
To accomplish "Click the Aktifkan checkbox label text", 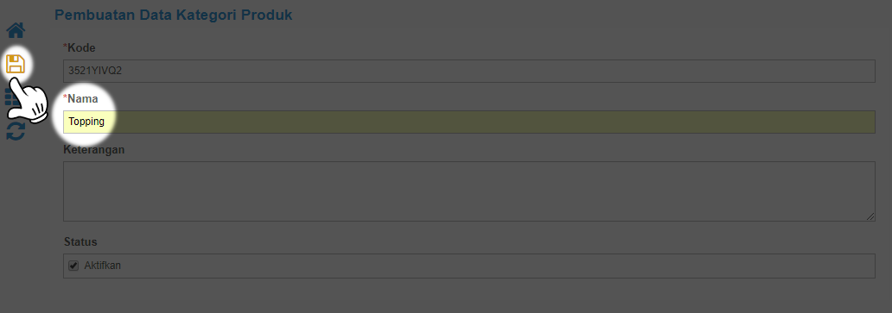I will click(x=102, y=266).
